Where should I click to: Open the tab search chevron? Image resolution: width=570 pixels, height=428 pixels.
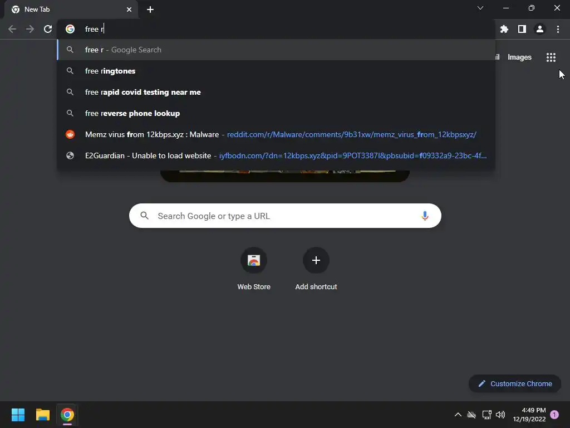click(480, 8)
